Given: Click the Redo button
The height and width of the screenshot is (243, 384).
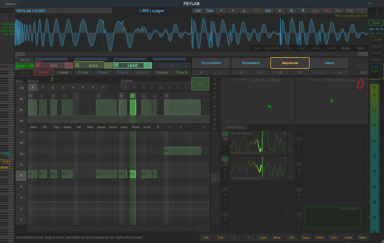Looking at the screenshot, I should (x=362, y=238).
